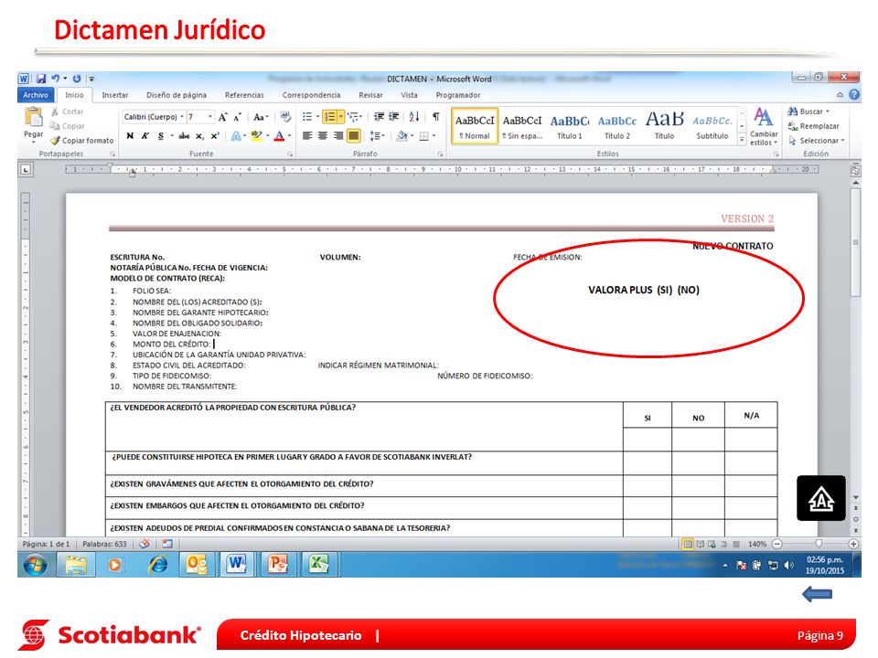Expand the styles gallery arrow
878x658 pixels.
(742, 140)
